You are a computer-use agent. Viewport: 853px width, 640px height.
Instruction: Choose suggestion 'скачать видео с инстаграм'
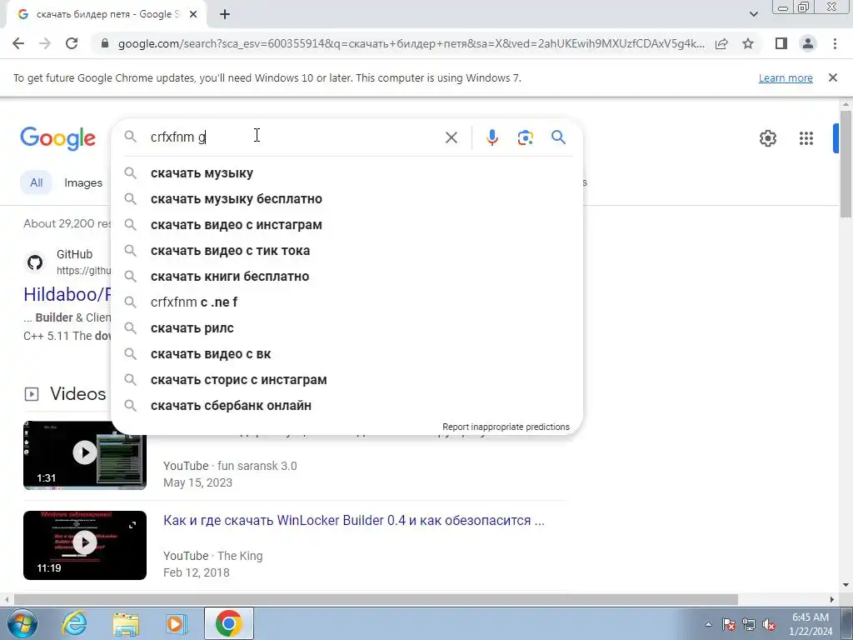tap(347, 225)
